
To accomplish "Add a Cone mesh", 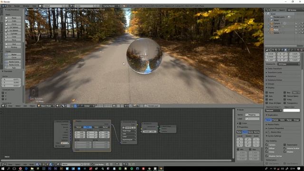I will [x=13, y=37].
